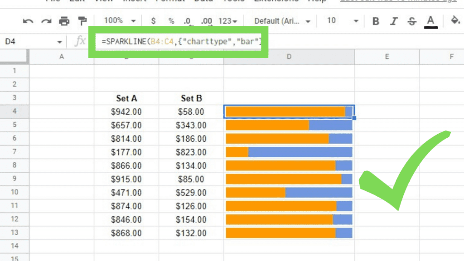The height and width of the screenshot is (261, 464).
Task: Open the Print icon
Action: (x=63, y=21)
